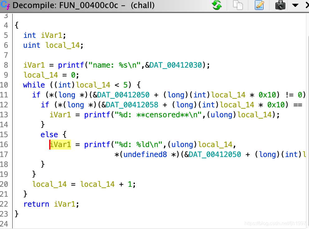This screenshot has width=309, height=229.
Task: Click the Decompile: FUN_00400c0c title bar
Action: (83, 5)
